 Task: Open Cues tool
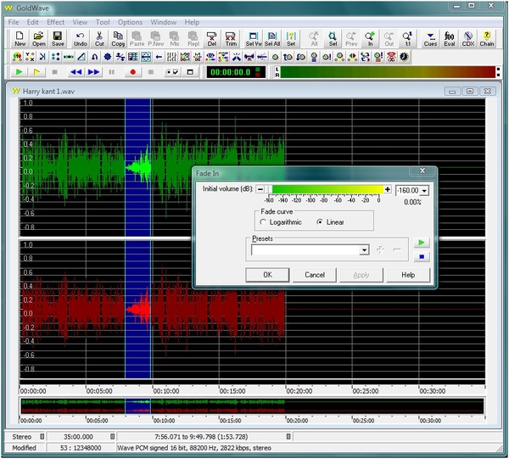[430, 39]
